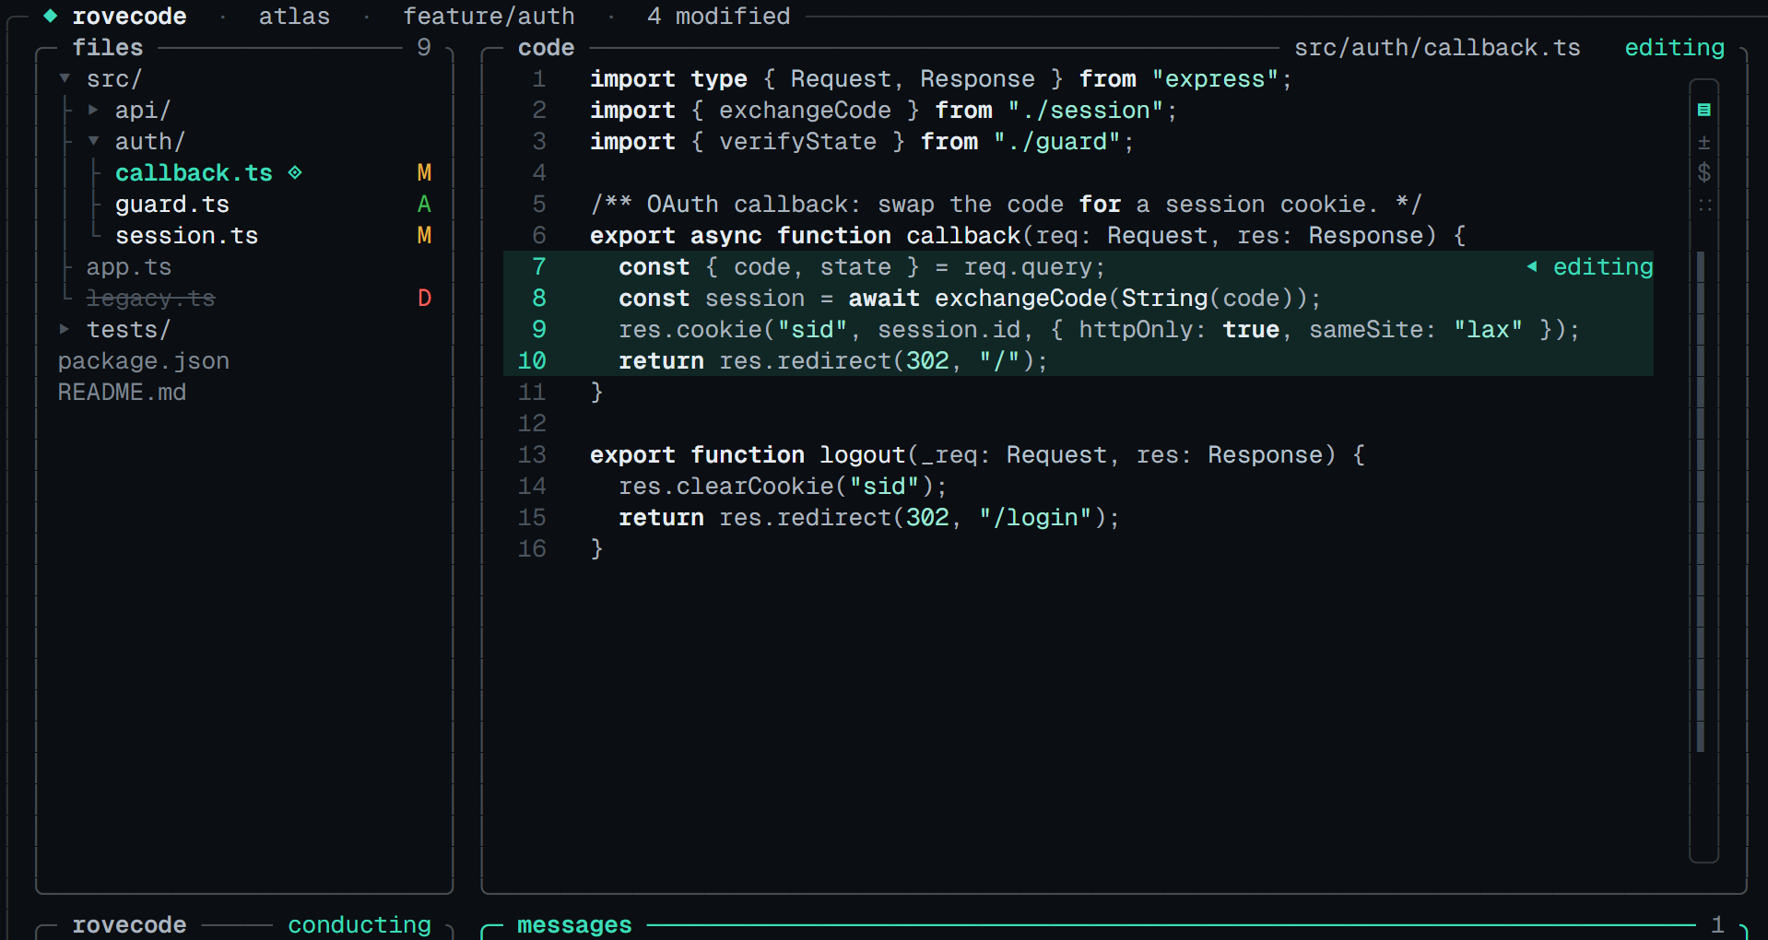Open README.md in the file tree
Screen dimensions: 1768x940
pos(122,392)
